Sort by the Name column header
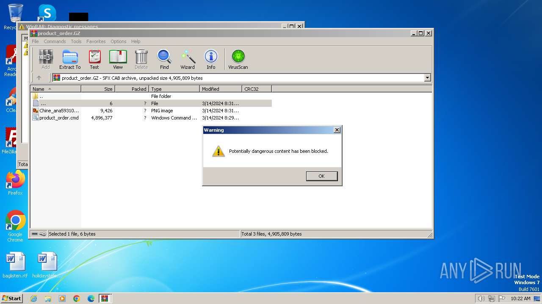 coord(55,89)
